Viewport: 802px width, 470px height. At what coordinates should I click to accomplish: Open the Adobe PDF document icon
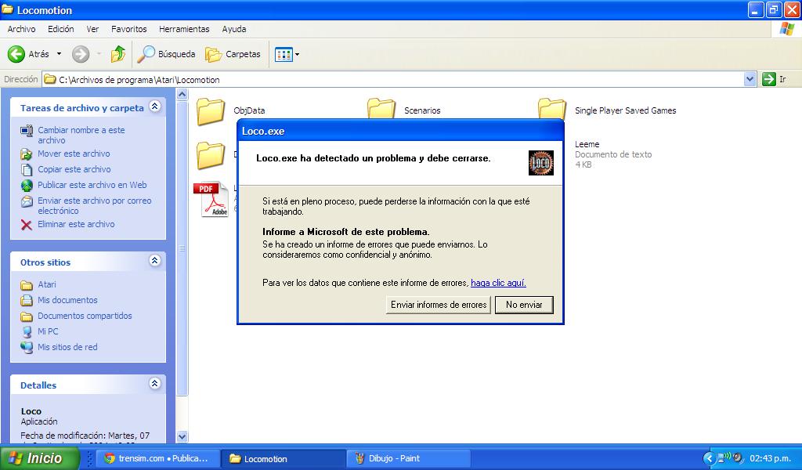tap(210, 199)
